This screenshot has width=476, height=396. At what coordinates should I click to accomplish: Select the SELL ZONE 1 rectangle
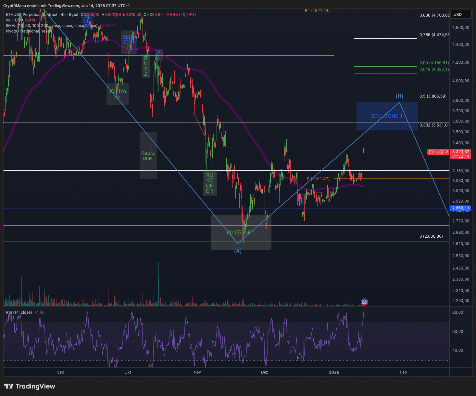(387, 116)
